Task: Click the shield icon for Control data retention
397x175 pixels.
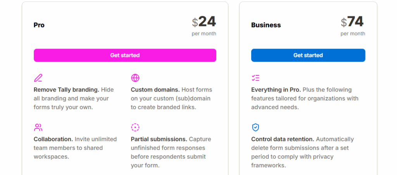Action: pyautogui.click(x=255, y=127)
